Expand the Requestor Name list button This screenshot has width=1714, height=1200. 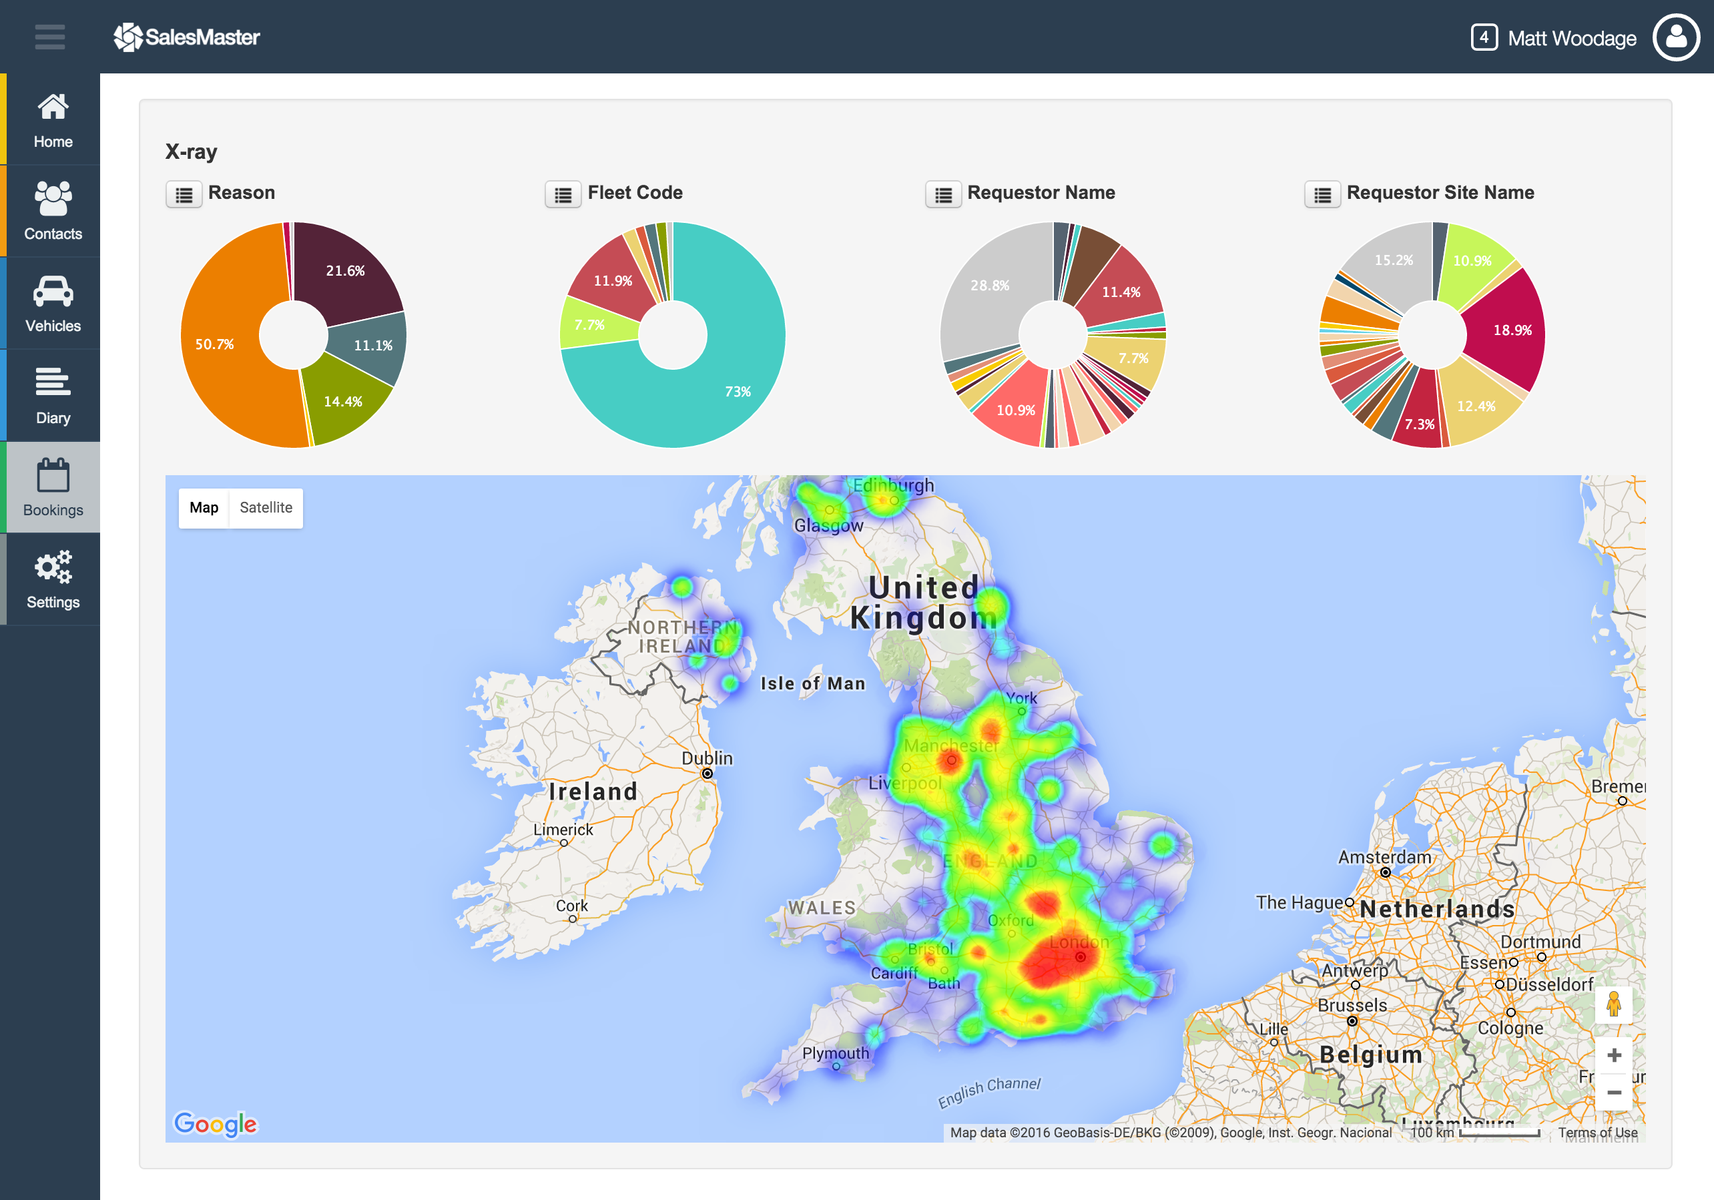[943, 195]
